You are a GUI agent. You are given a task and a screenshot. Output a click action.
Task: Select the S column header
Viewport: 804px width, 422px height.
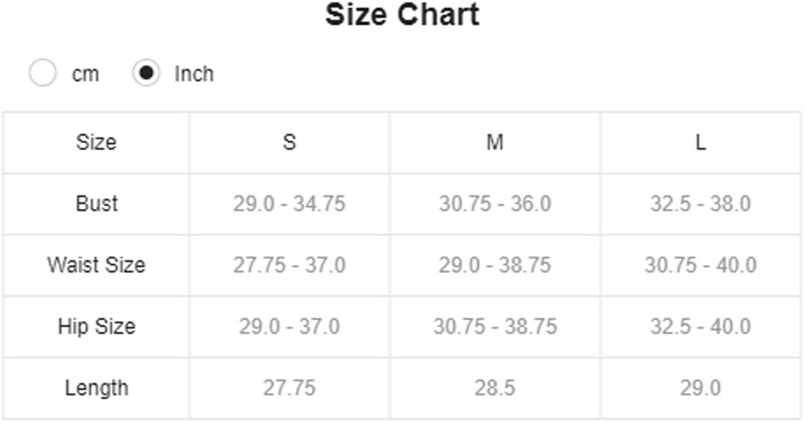tap(290, 142)
